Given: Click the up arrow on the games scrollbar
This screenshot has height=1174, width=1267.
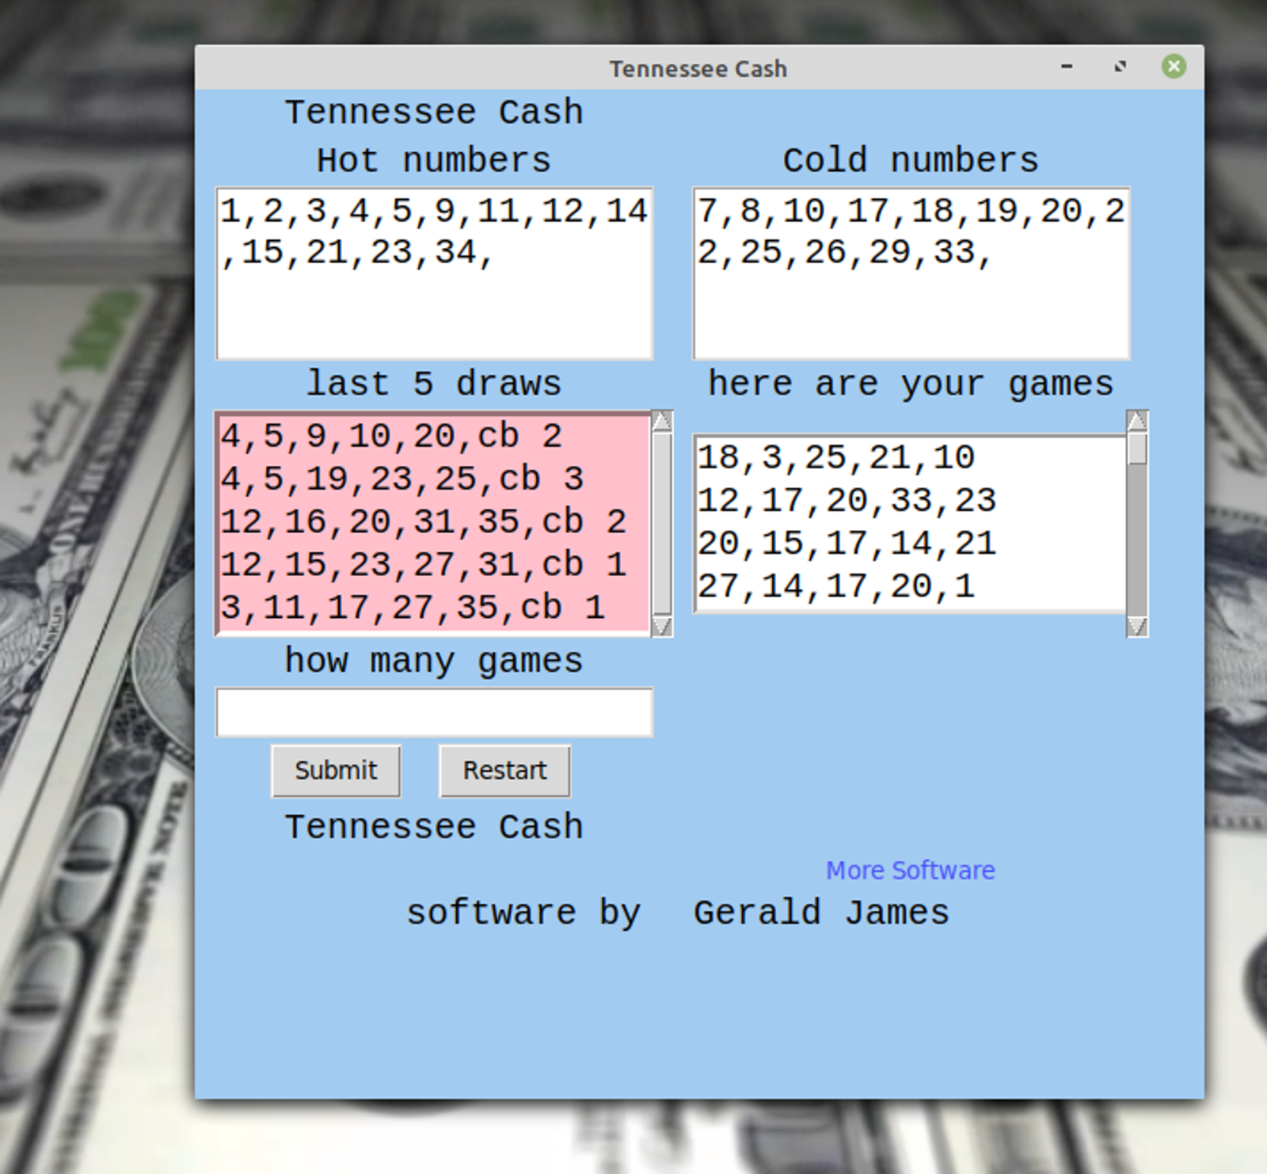Looking at the screenshot, I should tap(1137, 421).
